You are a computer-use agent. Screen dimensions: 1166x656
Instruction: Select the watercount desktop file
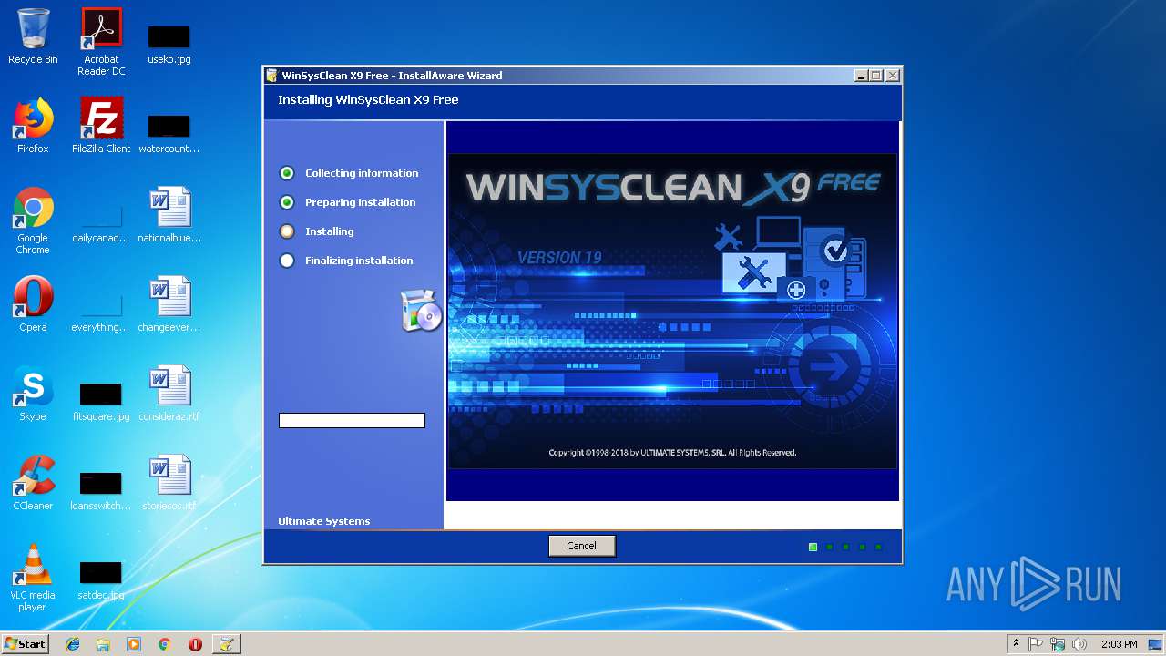[169, 133]
